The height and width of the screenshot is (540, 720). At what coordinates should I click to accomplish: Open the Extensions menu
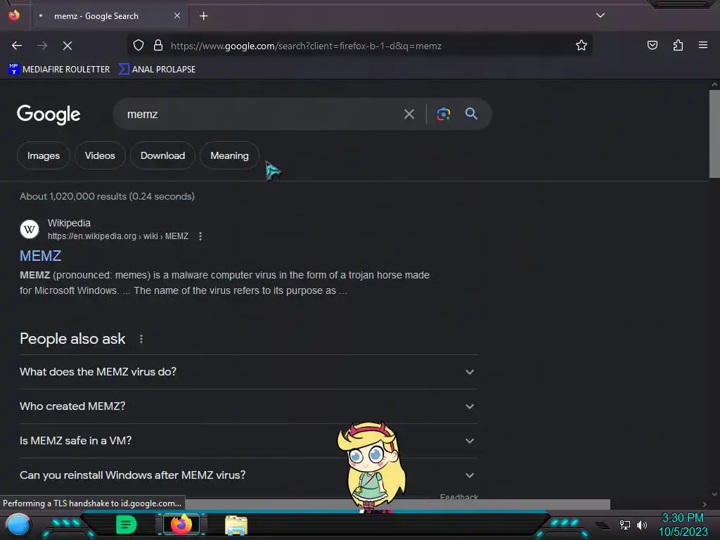click(678, 45)
